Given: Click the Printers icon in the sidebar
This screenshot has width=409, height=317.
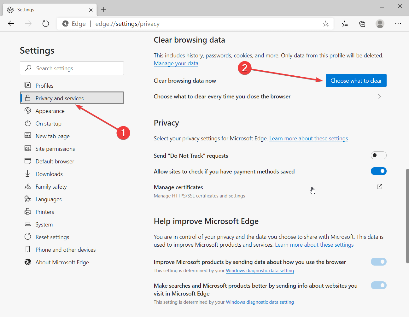Looking at the screenshot, I should click(28, 212).
